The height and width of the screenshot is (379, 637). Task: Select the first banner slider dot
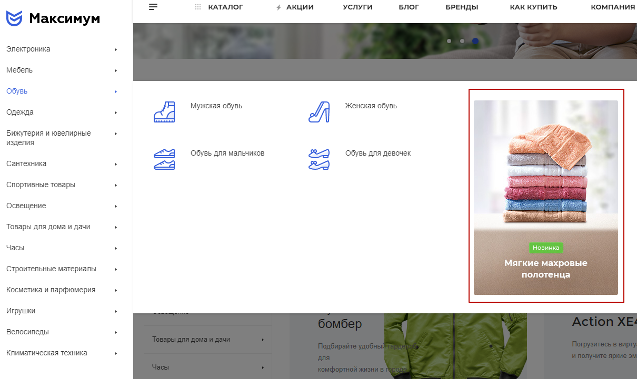pyautogui.click(x=449, y=40)
